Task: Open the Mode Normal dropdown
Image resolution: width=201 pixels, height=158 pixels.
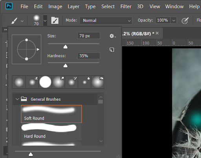Action: click(106, 20)
